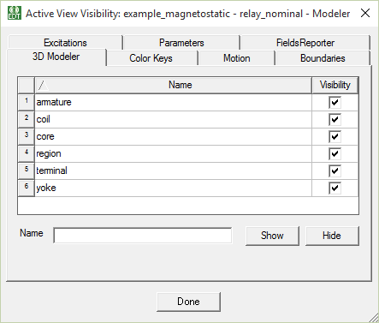Close the Active View Visibility dialog
The height and width of the screenshot is (323, 379).
click(365, 13)
